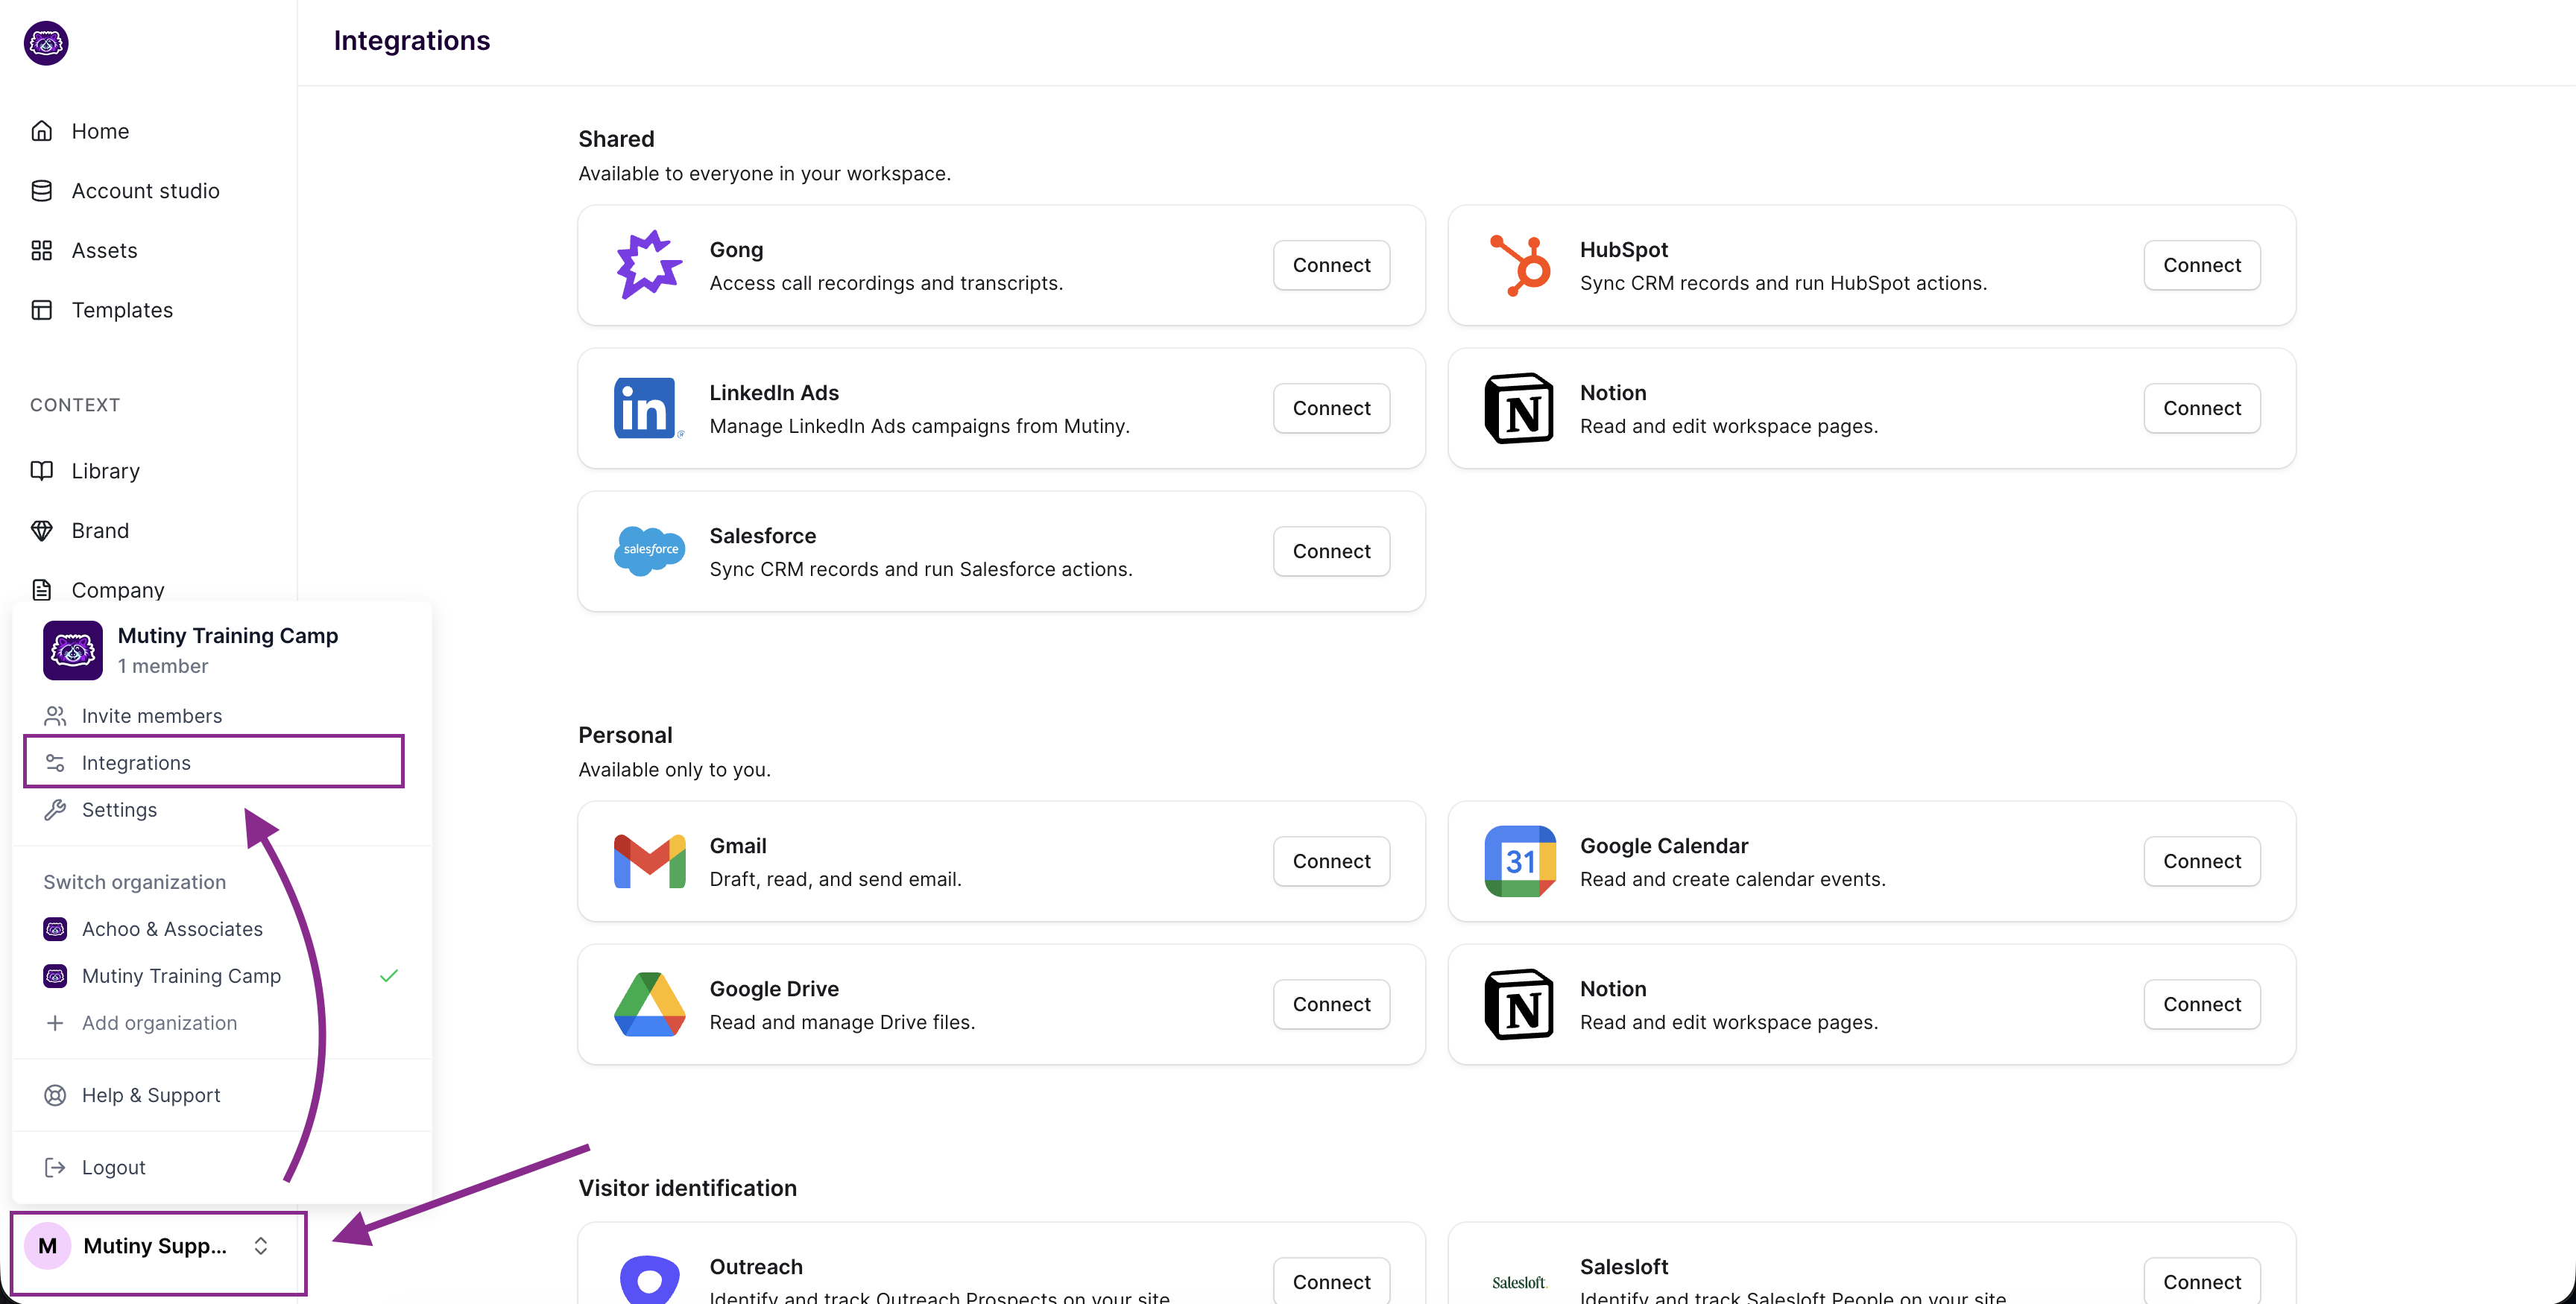Connect the Gmail integration

[1331, 861]
